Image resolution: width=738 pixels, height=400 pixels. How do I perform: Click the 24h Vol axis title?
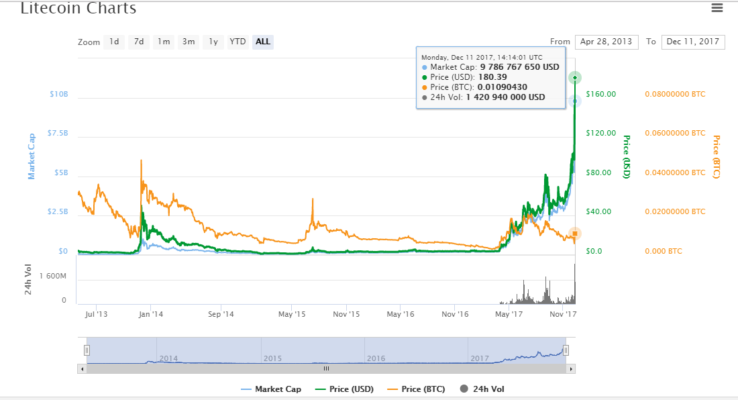pos(28,279)
